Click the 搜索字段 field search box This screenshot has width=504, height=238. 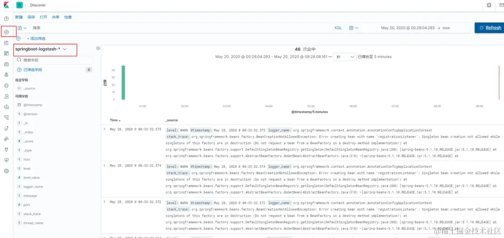tap(54, 60)
